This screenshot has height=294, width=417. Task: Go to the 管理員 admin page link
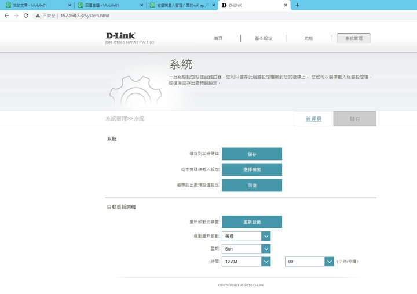313,118
